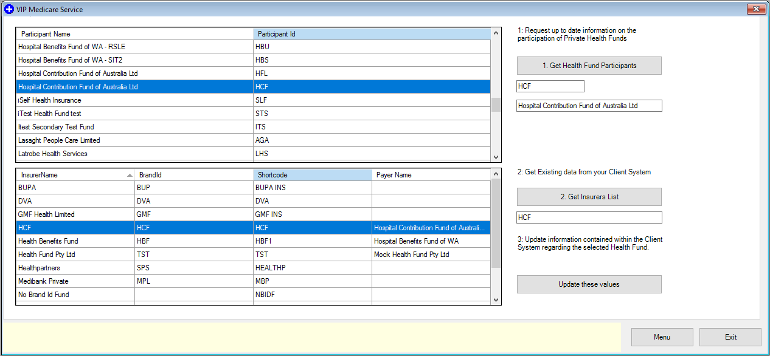
Task: Click insurers list scroll up arrow
Action: click(496, 174)
